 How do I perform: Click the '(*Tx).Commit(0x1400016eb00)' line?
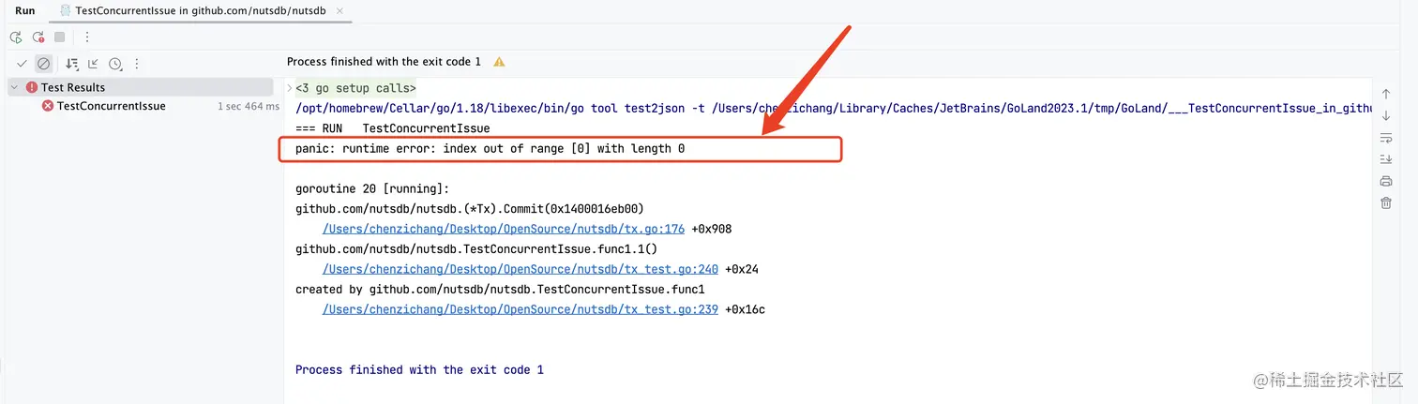[470, 209]
